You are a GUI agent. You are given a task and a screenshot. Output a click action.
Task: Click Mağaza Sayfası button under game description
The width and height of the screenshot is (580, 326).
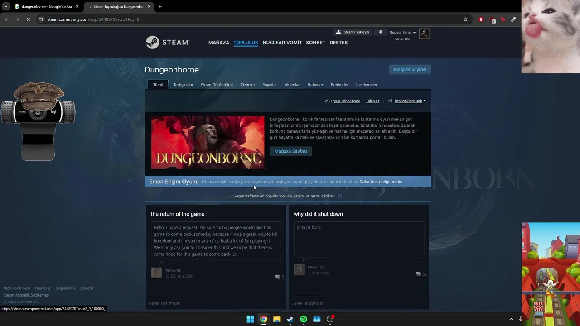pos(290,151)
